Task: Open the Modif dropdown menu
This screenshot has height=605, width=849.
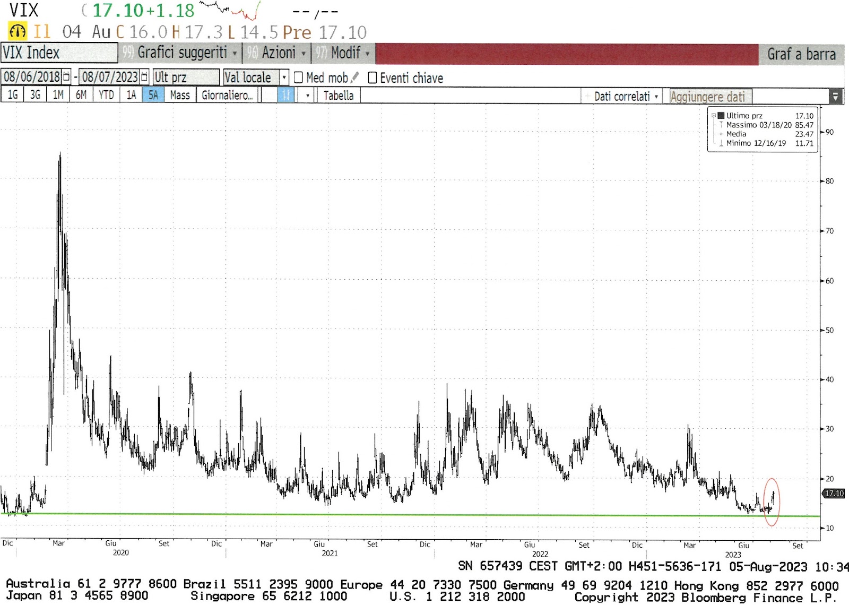Action: pyautogui.click(x=343, y=53)
